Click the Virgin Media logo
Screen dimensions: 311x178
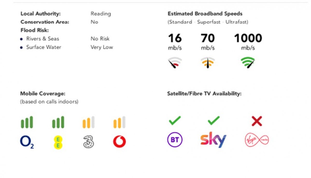coord(257,140)
